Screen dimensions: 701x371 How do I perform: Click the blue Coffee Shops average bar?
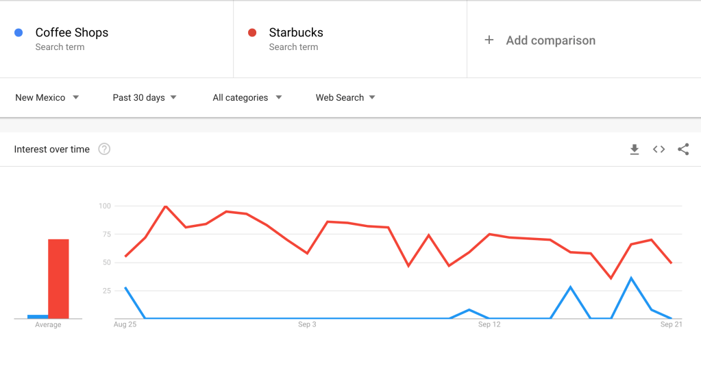pyautogui.click(x=38, y=316)
